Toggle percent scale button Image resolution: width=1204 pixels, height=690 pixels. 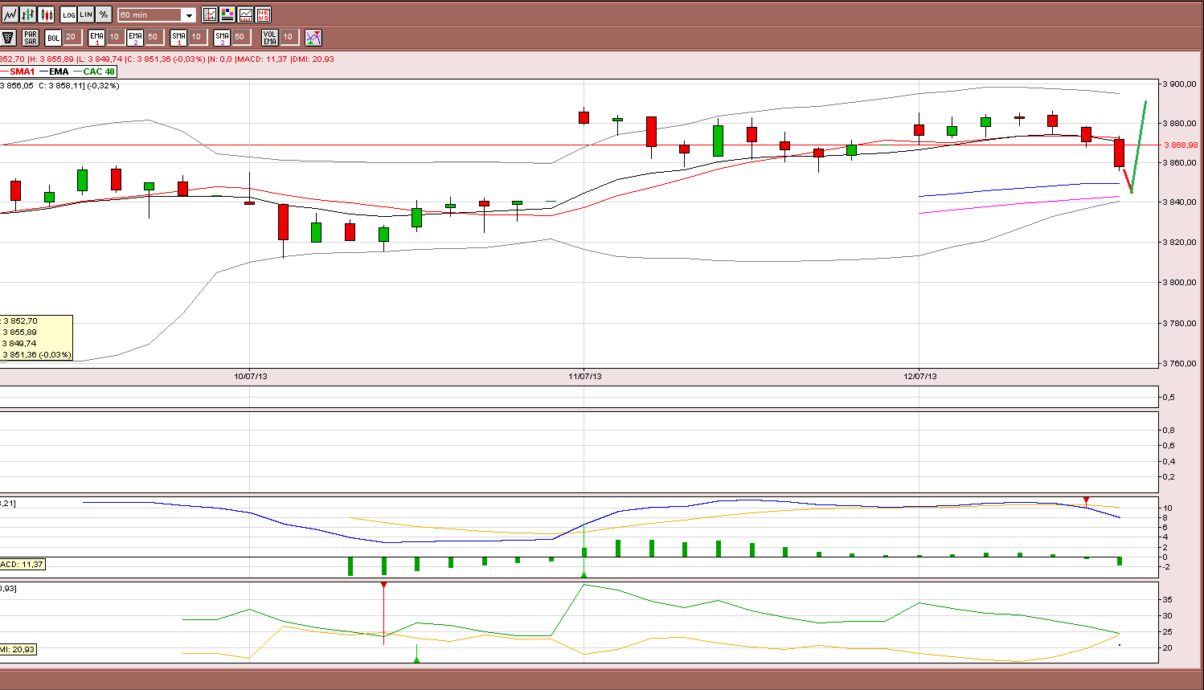click(104, 14)
